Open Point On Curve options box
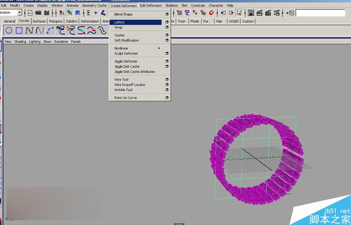The height and width of the screenshot is (225, 351). click(167, 98)
